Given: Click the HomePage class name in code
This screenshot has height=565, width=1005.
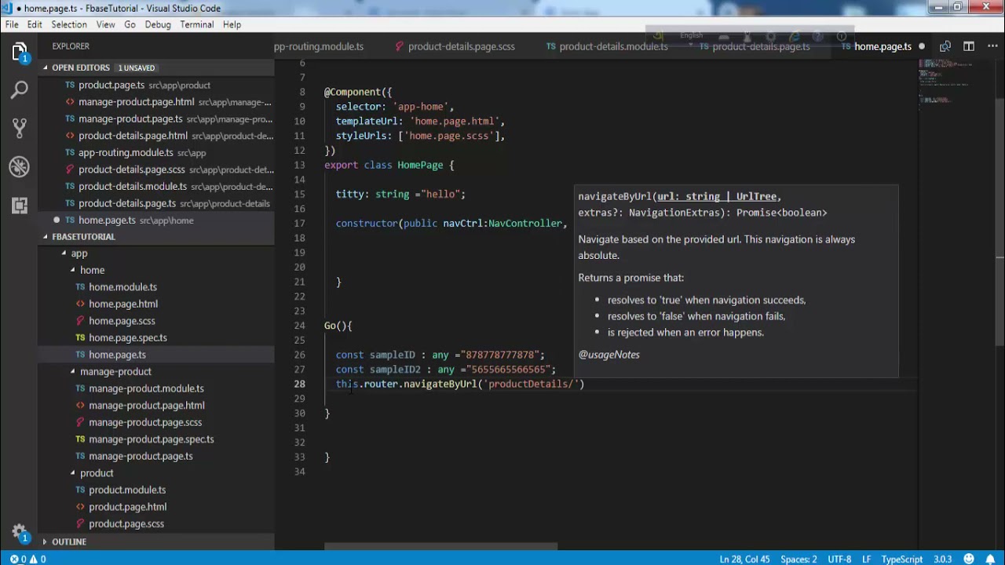Looking at the screenshot, I should coord(420,165).
